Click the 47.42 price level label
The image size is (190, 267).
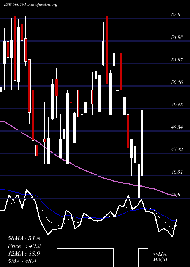point(177,150)
